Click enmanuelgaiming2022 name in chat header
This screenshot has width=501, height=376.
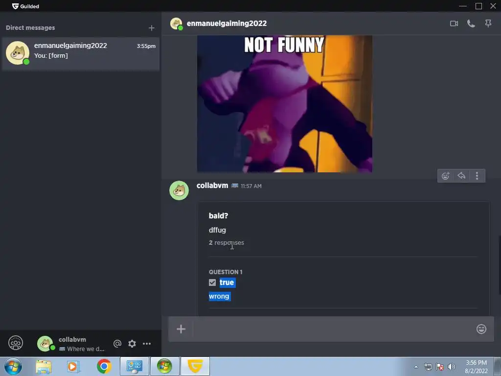227,23
